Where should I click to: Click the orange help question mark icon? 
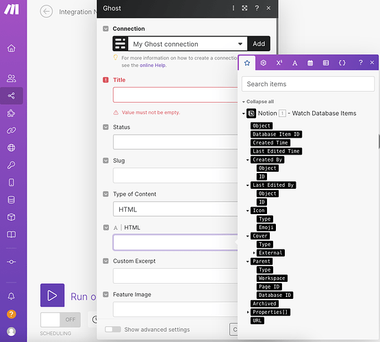(12, 314)
